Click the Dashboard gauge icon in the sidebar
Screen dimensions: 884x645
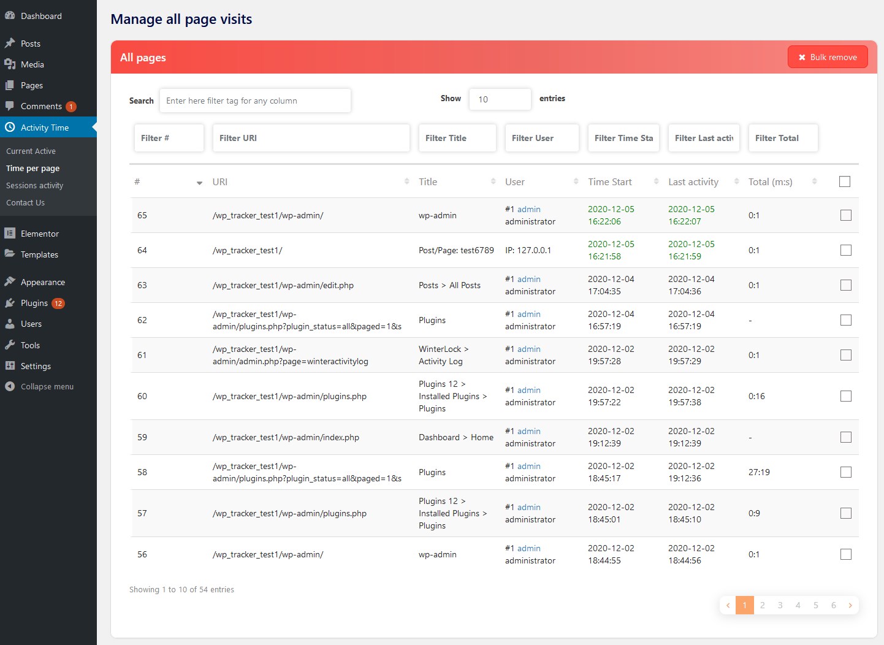click(x=10, y=16)
